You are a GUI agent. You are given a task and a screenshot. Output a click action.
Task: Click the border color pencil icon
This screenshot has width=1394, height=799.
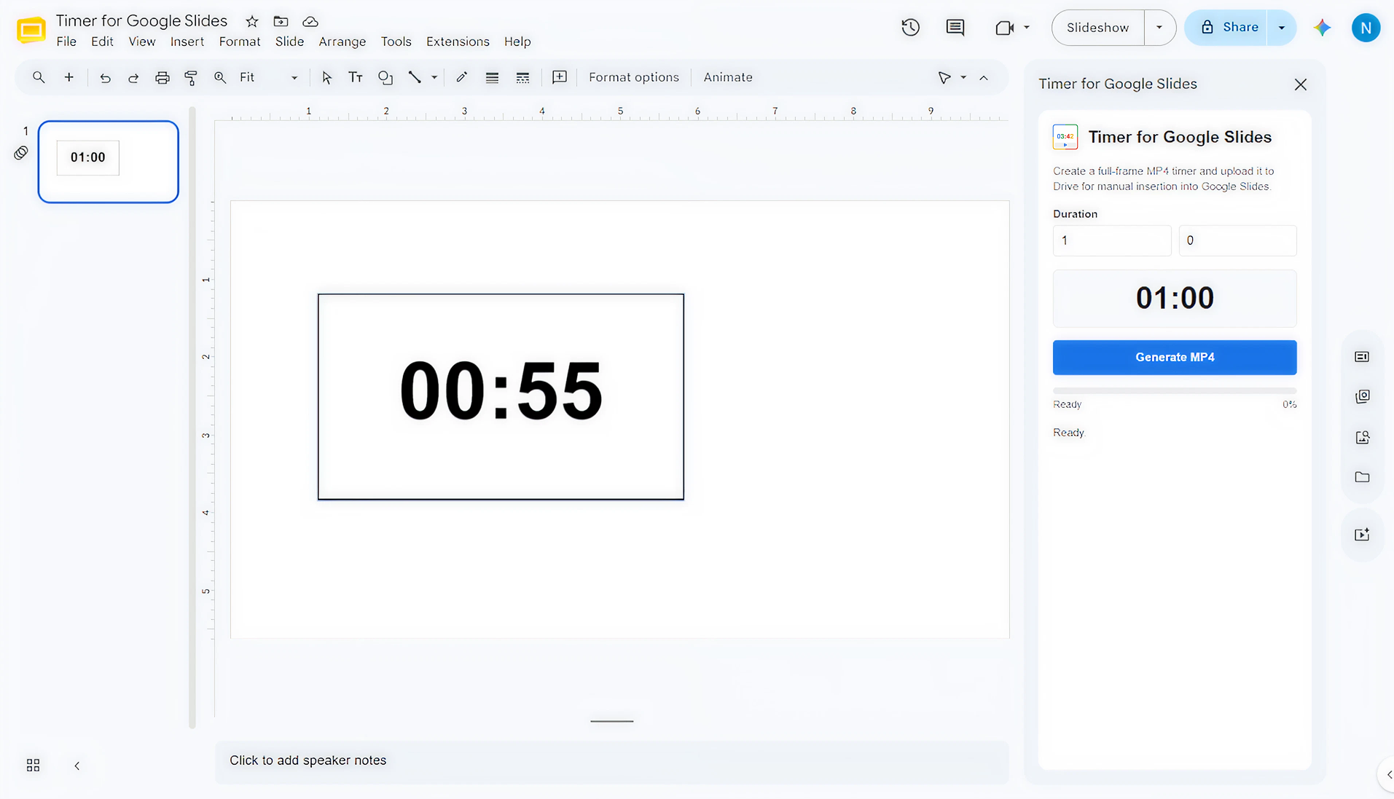461,77
